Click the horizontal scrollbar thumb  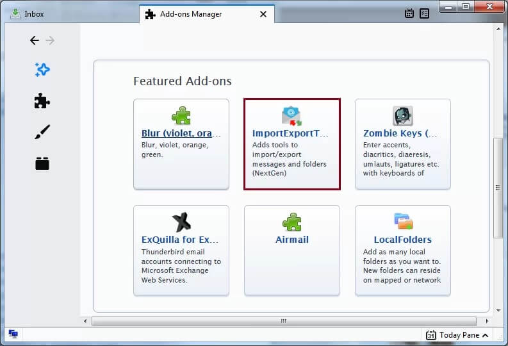[x=284, y=321]
